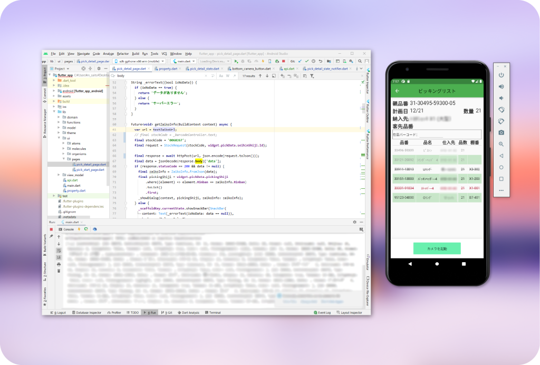Click the emulator volume up icon

(501, 87)
